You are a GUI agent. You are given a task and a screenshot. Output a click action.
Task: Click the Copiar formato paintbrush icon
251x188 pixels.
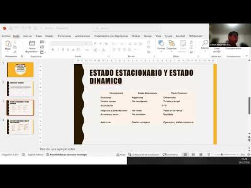(x=15, y=52)
